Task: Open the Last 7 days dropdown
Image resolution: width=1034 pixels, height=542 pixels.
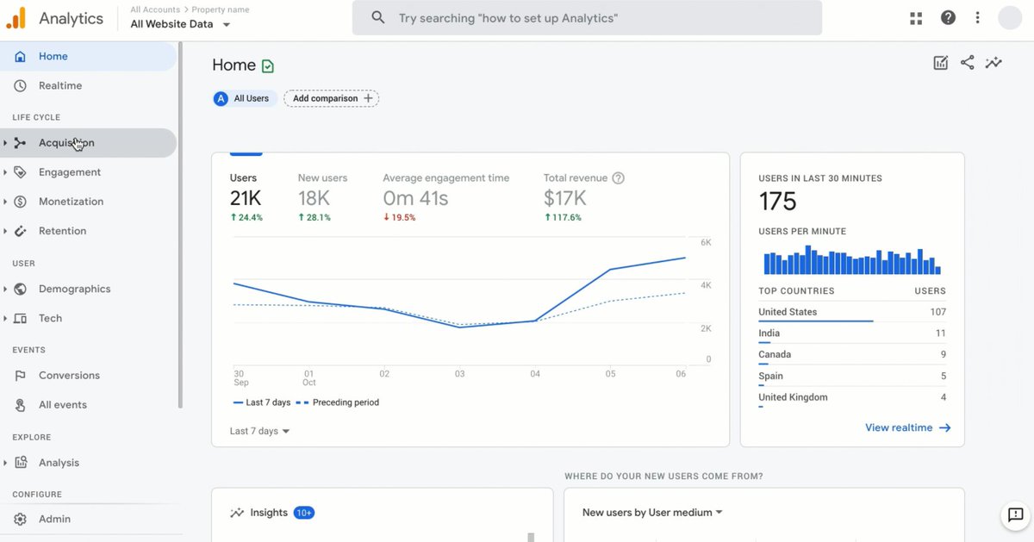Action: (258, 430)
